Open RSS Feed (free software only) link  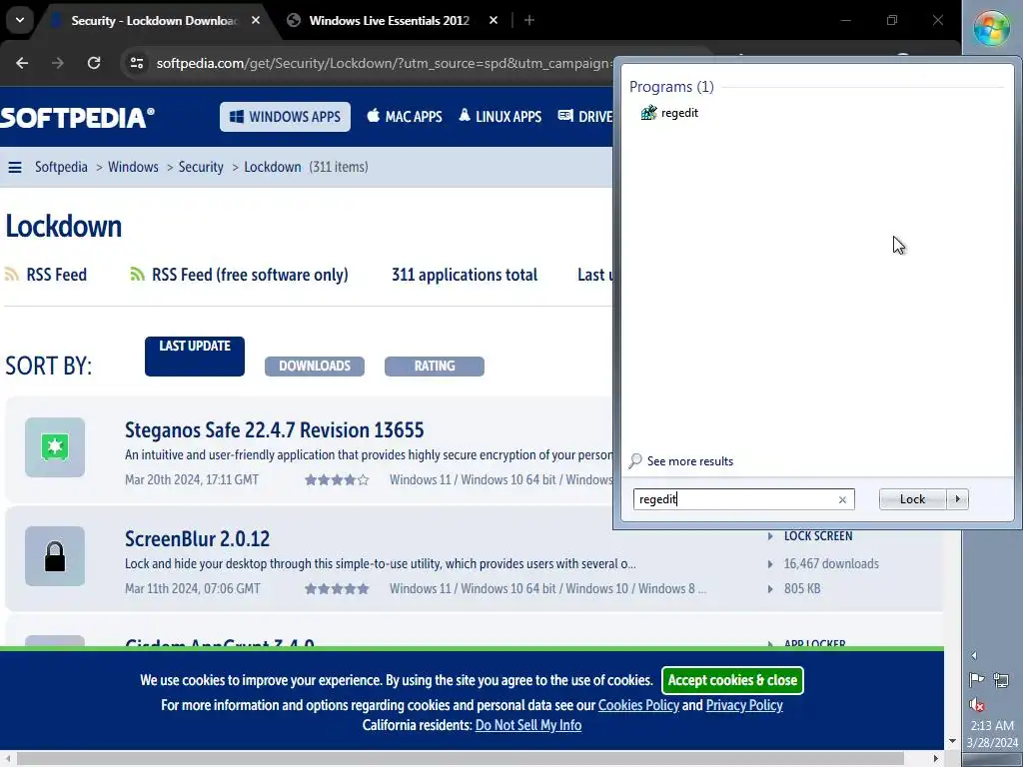[250, 275]
